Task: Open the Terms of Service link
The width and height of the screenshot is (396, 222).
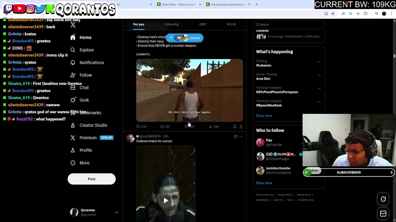Action: [265, 195]
